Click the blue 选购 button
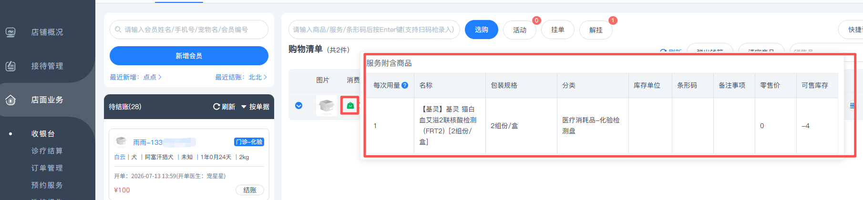The width and height of the screenshot is (863, 200). 482,30
